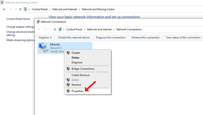Select Create Shortcut in context menu
203x115 pixels.
[x=88, y=75]
